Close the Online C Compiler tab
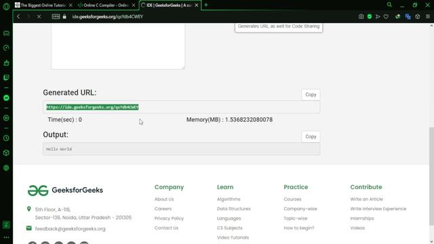Screen dimensions: 434x244 (134, 5)
